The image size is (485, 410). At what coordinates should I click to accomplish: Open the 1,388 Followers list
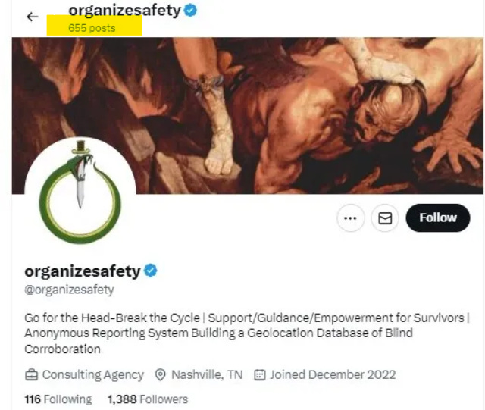point(148,399)
